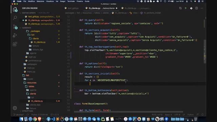Click the line and column indicator in status bar
The image size is (217, 122).
(x=157, y=115)
